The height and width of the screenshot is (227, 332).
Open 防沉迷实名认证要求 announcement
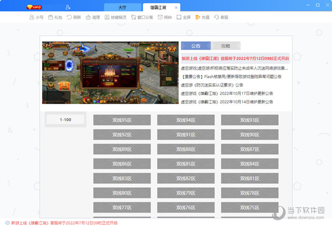[212, 85]
